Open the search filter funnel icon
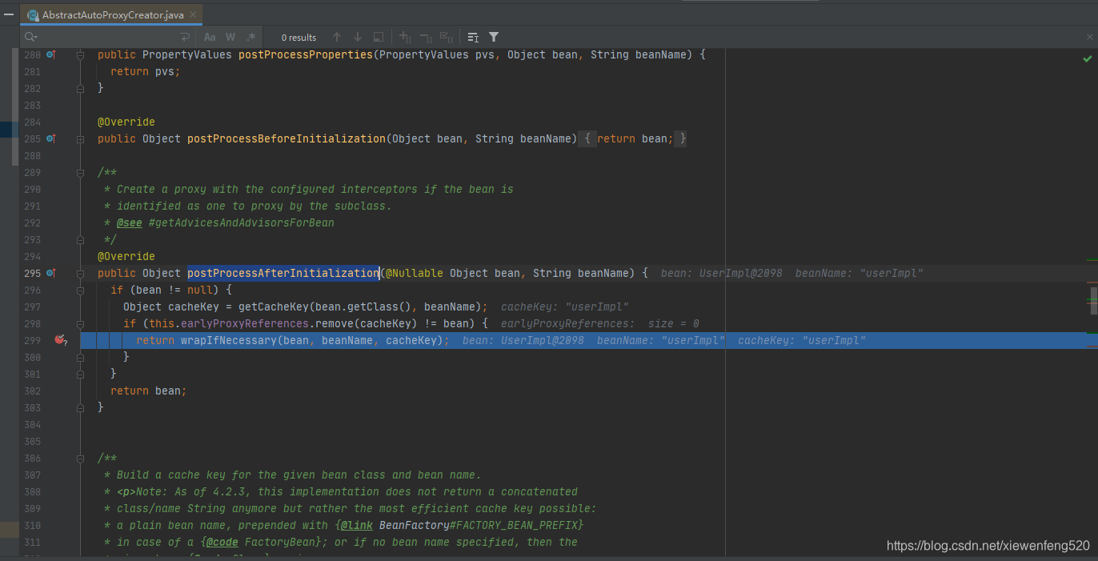Viewport: 1098px width, 561px height. click(494, 37)
